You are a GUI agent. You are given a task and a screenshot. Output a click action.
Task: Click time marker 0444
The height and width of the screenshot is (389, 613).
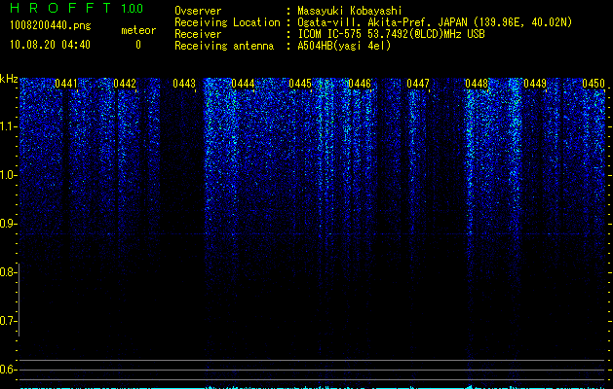coord(243,84)
